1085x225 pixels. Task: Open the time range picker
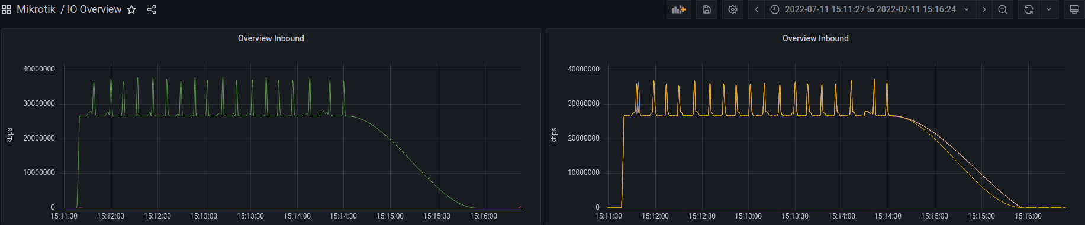coord(870,9)
